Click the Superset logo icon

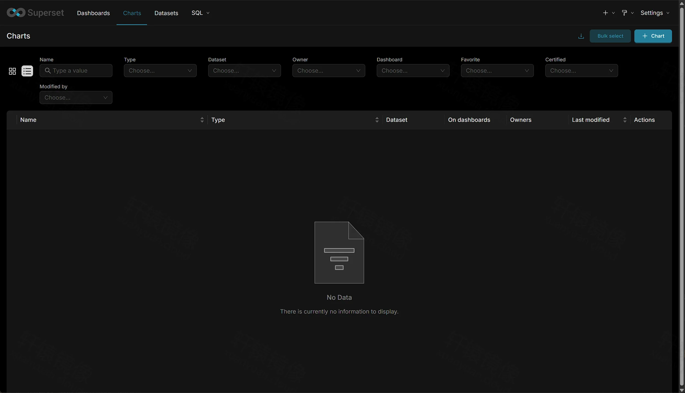16,13
